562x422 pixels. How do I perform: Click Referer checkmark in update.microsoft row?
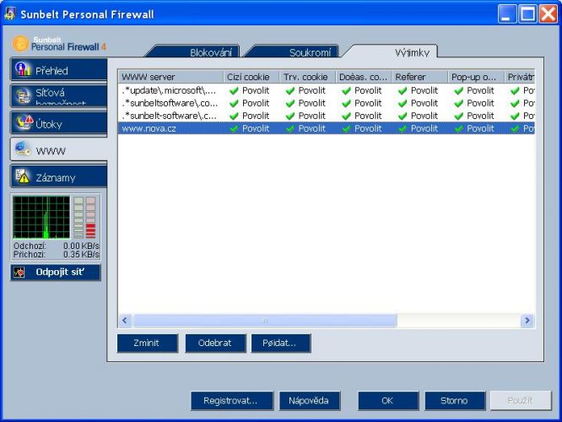tap(403, 90)
